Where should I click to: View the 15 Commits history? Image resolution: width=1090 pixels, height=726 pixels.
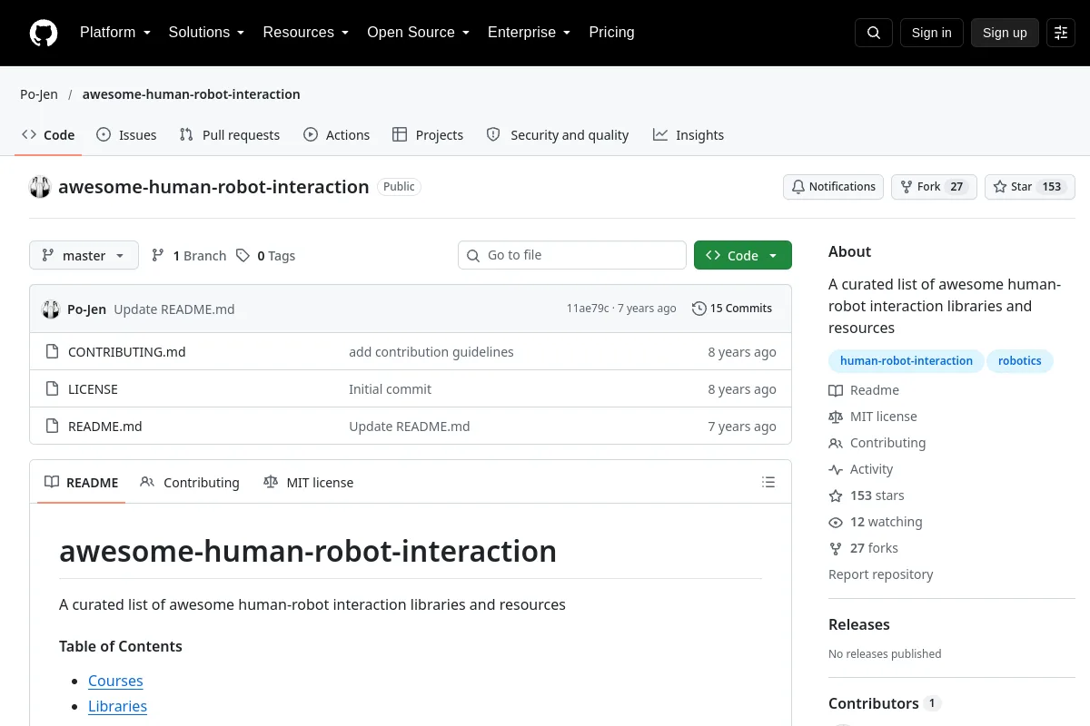click(732, 309)
